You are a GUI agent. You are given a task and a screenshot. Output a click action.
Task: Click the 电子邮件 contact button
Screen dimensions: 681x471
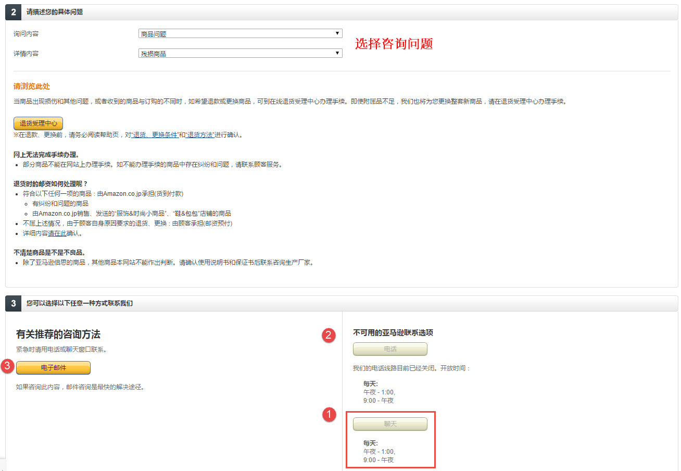click(x=53, y=368)
